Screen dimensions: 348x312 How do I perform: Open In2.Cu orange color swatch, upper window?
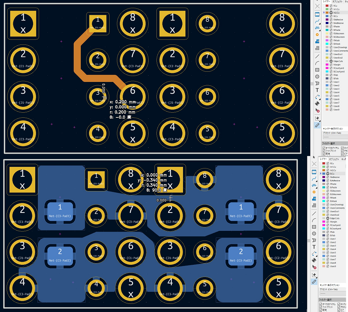pyautogui.click(x=327, y=12)
